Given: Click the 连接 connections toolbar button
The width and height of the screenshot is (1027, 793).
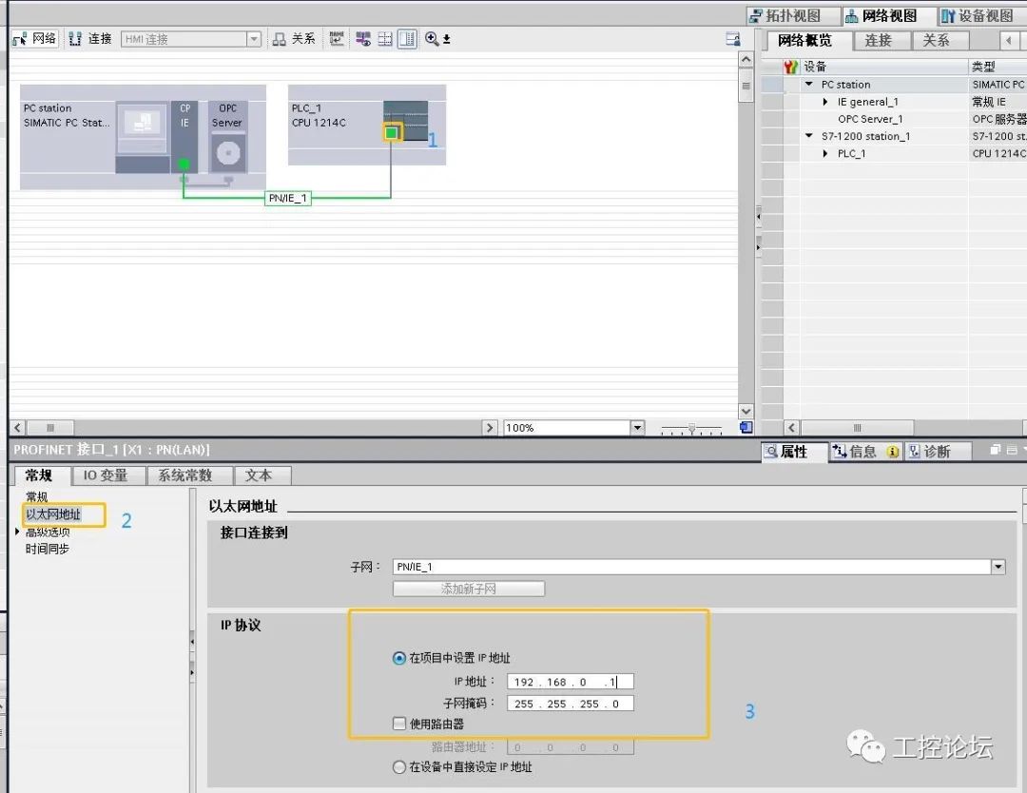Looking at the screenshot, I should click(90, 39).
